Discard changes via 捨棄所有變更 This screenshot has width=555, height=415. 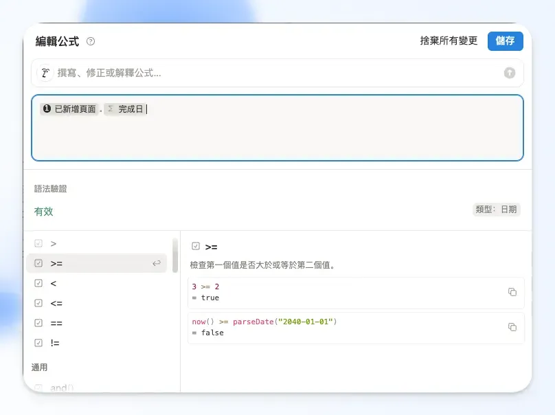tap(449, 41)
